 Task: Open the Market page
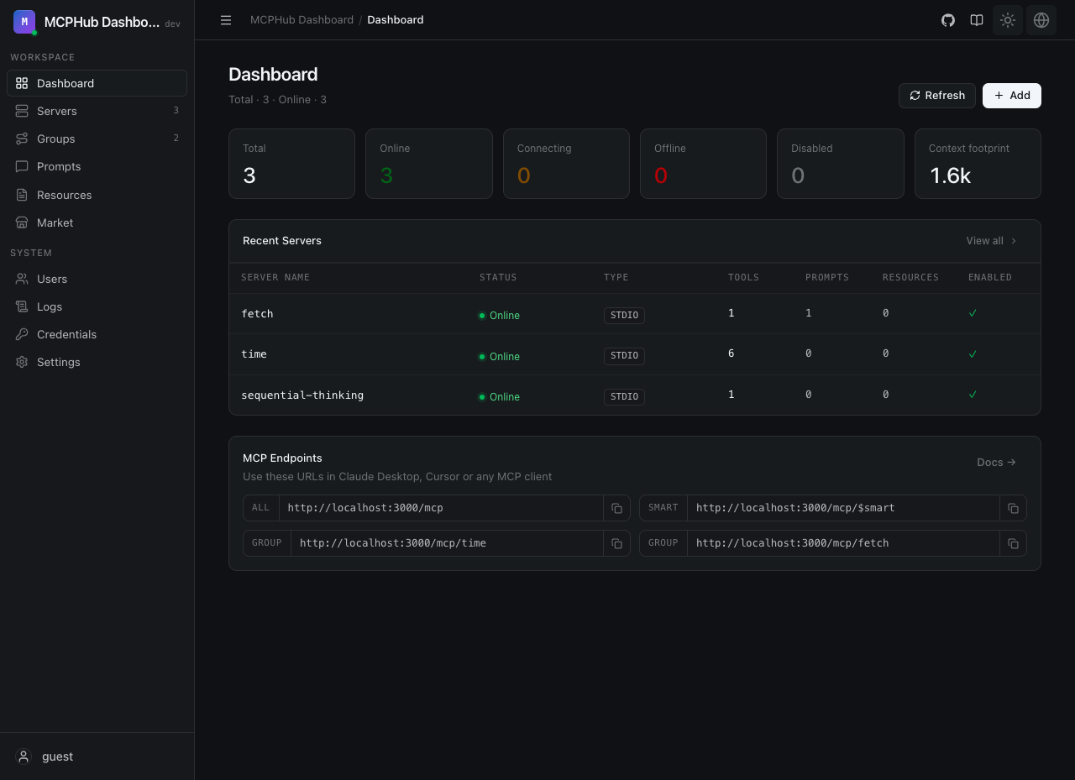point(97,222)
